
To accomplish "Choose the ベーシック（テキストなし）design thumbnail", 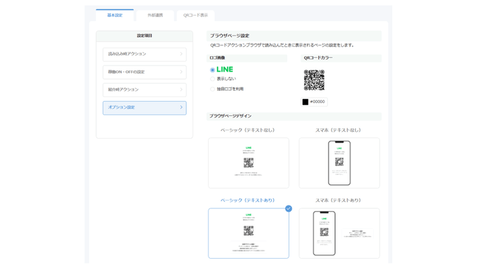I will [249, 162].
